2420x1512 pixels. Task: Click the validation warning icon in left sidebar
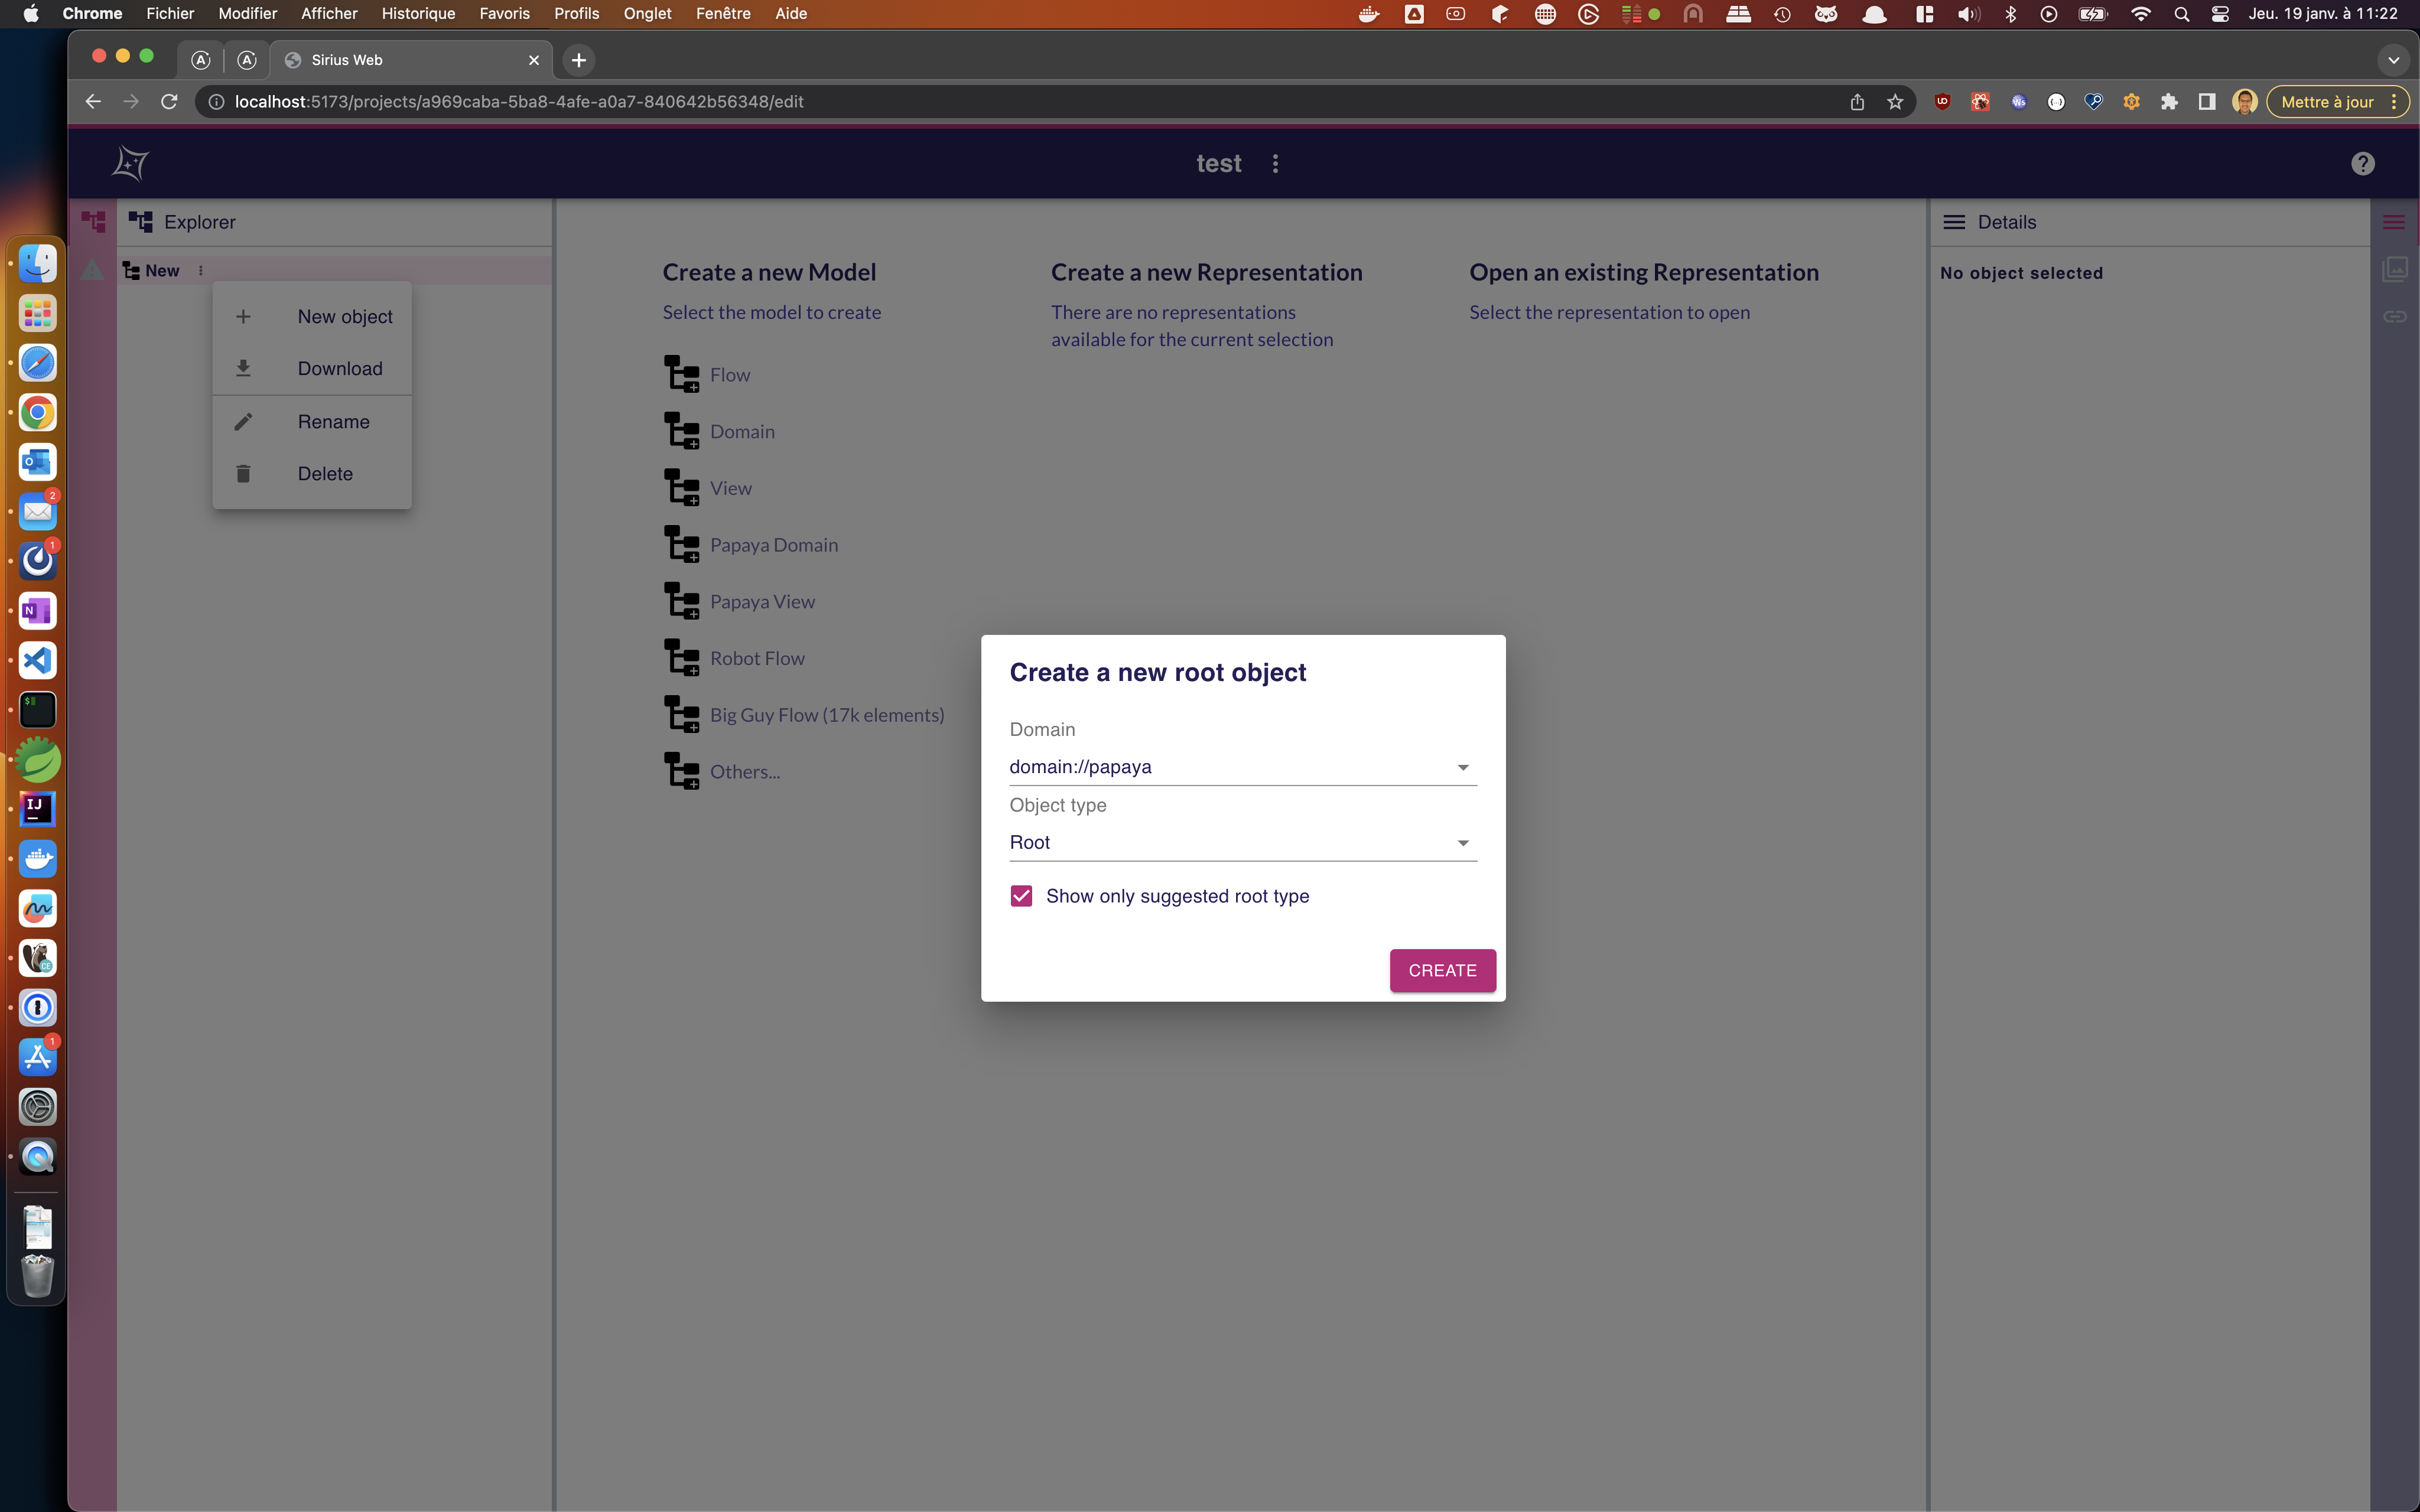tap(93, 270)
